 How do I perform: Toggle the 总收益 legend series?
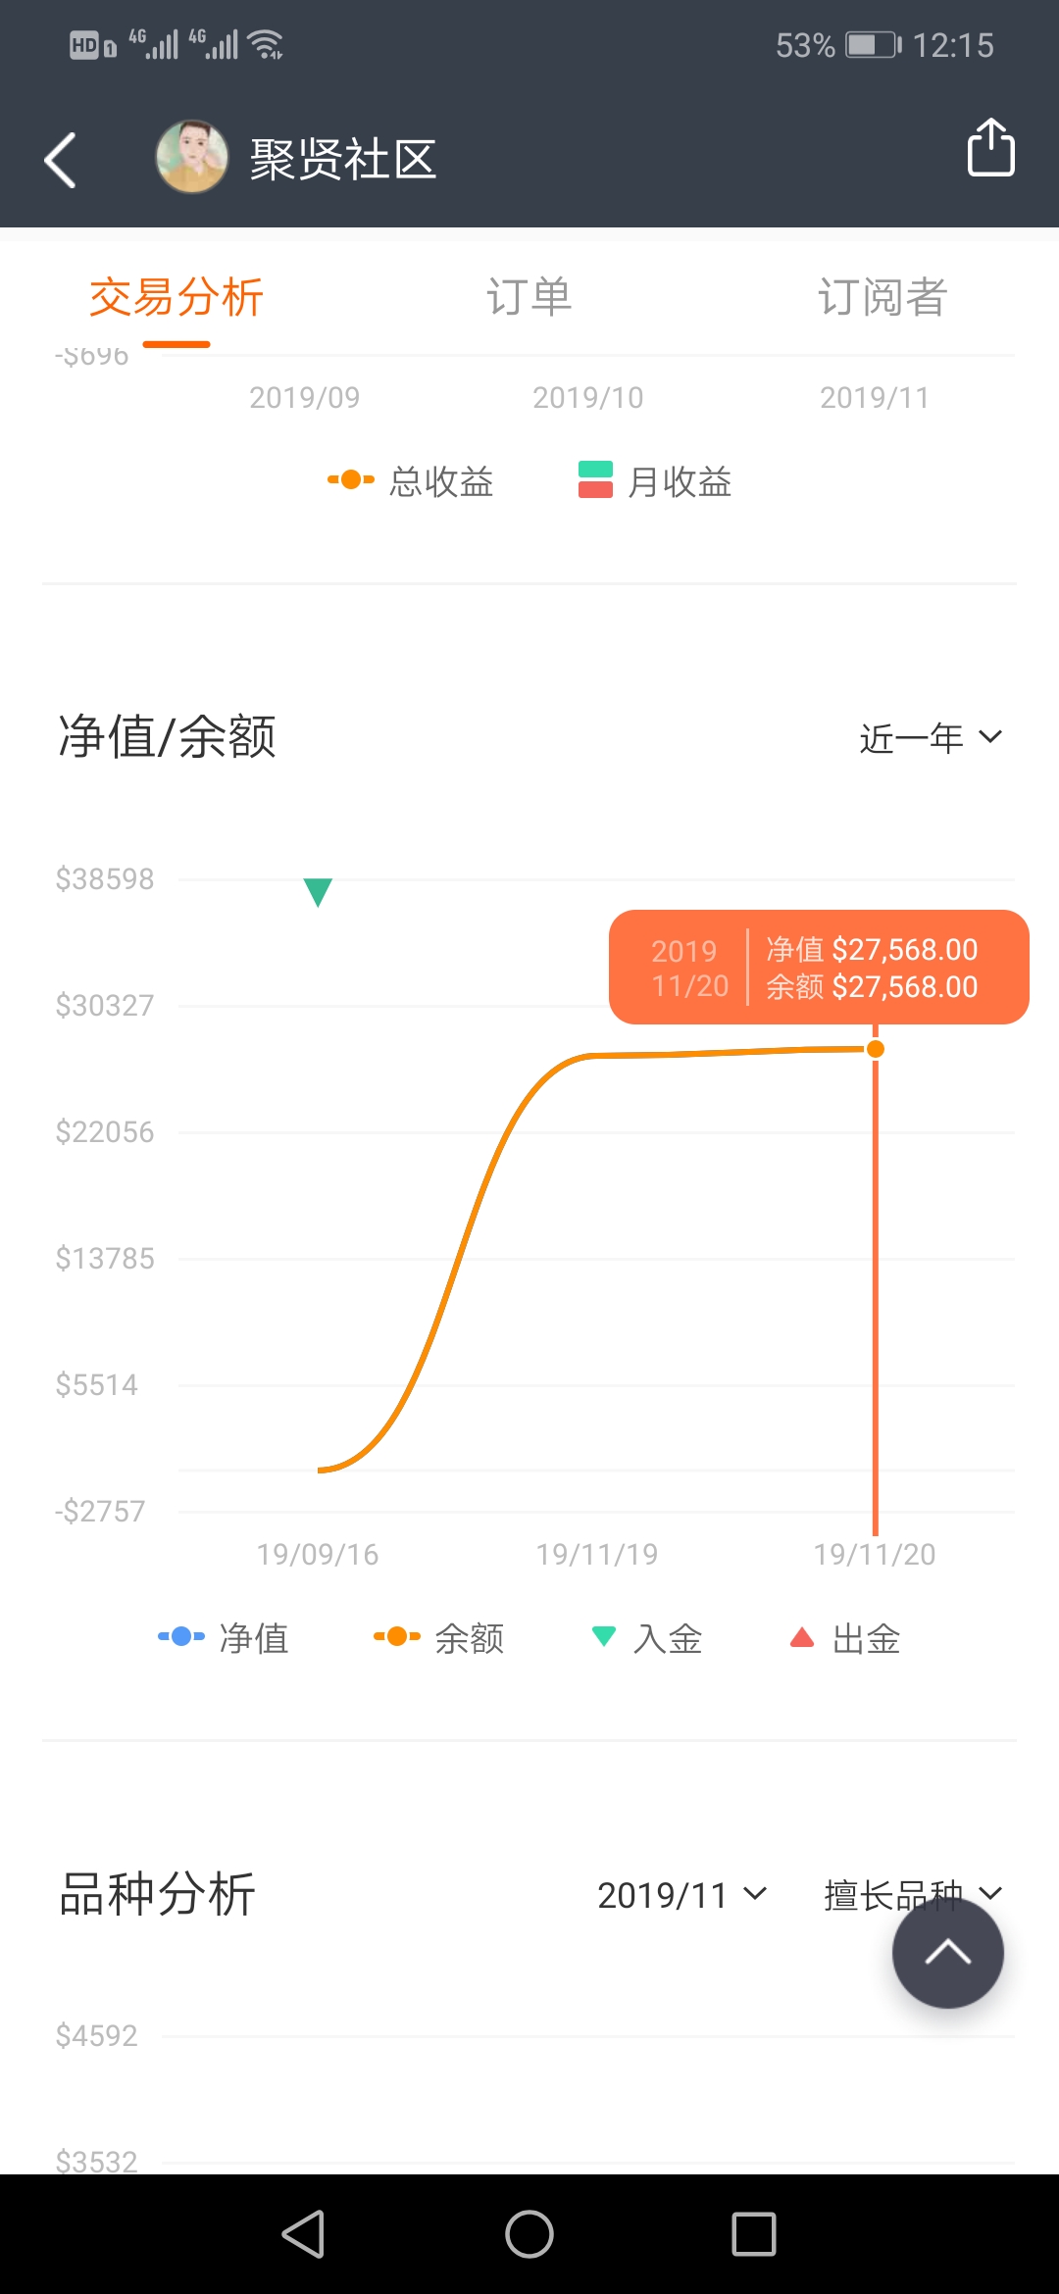pyautogui.click(x=411, y=481)
